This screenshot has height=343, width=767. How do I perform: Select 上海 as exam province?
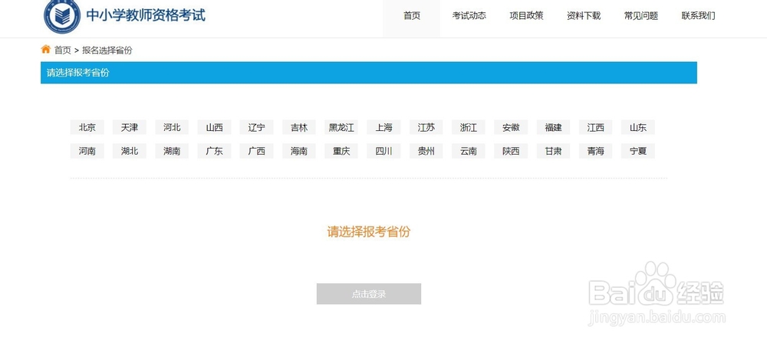(384, 128)
